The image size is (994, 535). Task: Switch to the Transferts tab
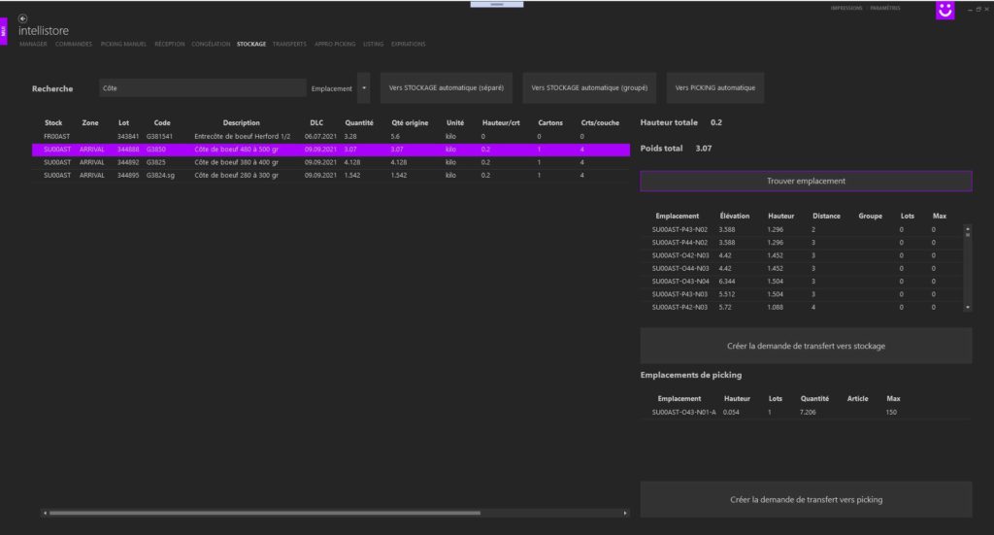point(289,44)
